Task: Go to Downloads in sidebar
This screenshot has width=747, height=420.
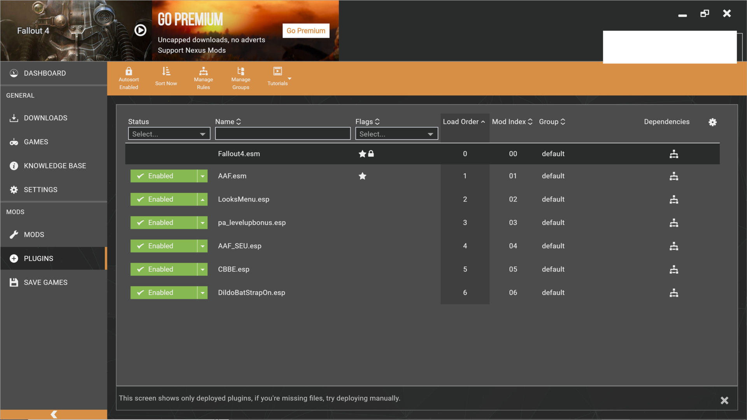Action: coord(54,118)
